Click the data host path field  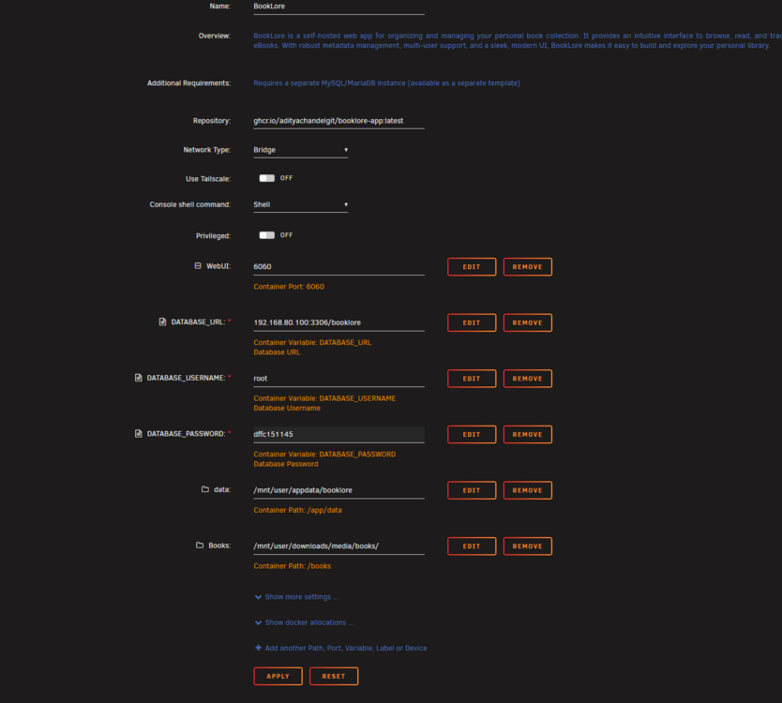(x=338, y=489)
